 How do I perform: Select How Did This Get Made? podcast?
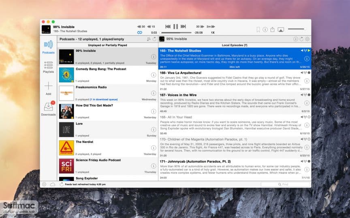point(107,111)
